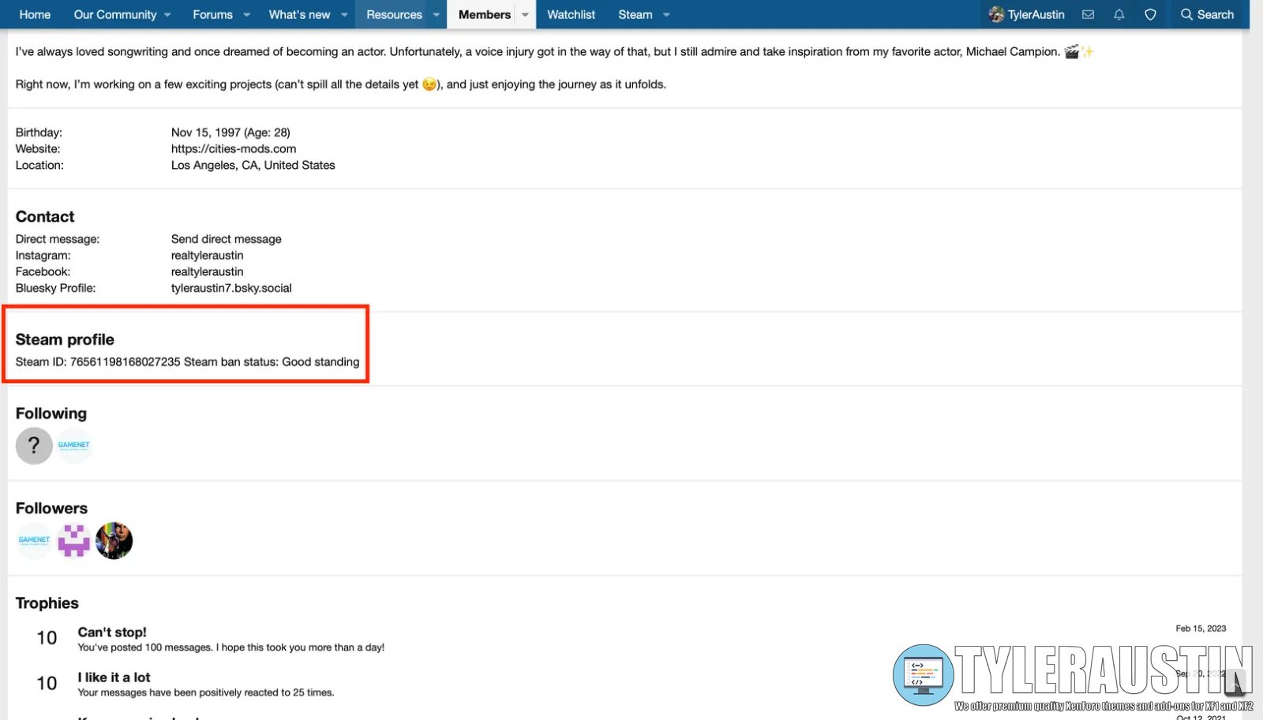This screenshot has width=1263, height=720.
Task: Open the Watchlist tab
Action: click(571, 14)
